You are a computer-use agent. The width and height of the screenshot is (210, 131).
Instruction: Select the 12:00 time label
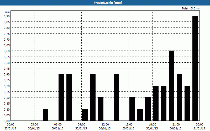point(105,125)
